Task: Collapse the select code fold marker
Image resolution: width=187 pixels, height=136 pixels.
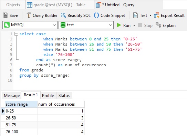Action: pos(16,34)
